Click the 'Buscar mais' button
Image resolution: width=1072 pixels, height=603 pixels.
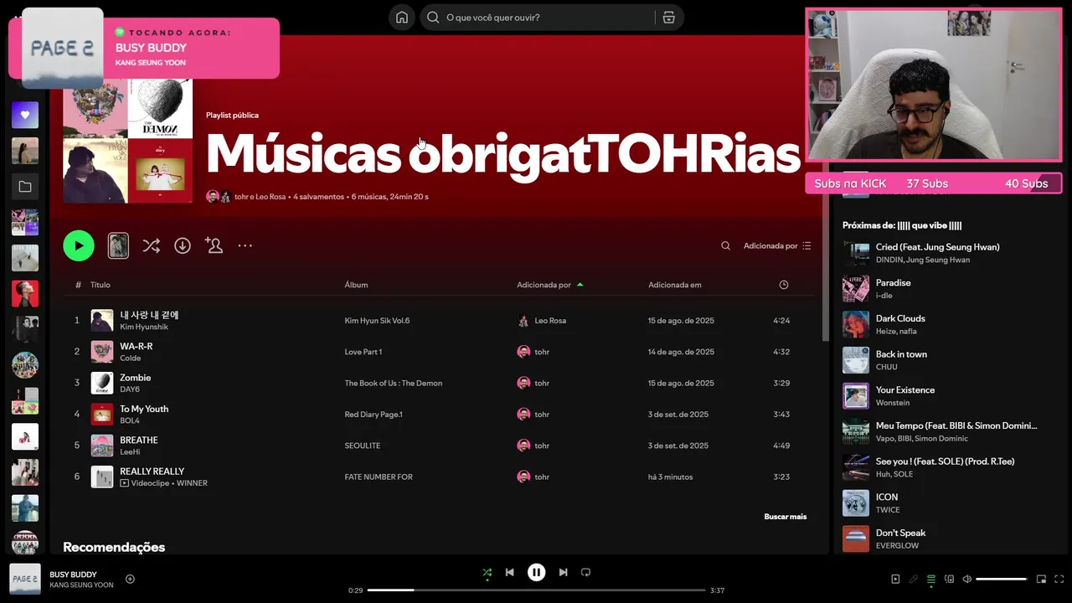785,517
